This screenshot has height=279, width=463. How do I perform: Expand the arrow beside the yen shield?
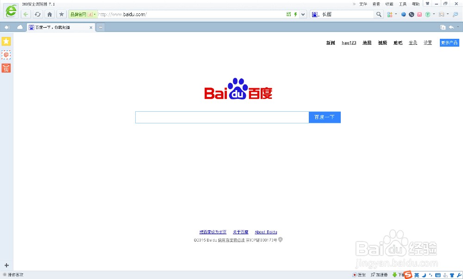coord(434,14)
